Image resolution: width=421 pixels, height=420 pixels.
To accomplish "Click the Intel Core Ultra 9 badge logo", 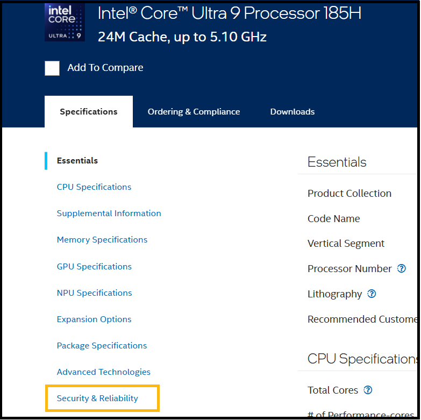I will tap(65, 22).
